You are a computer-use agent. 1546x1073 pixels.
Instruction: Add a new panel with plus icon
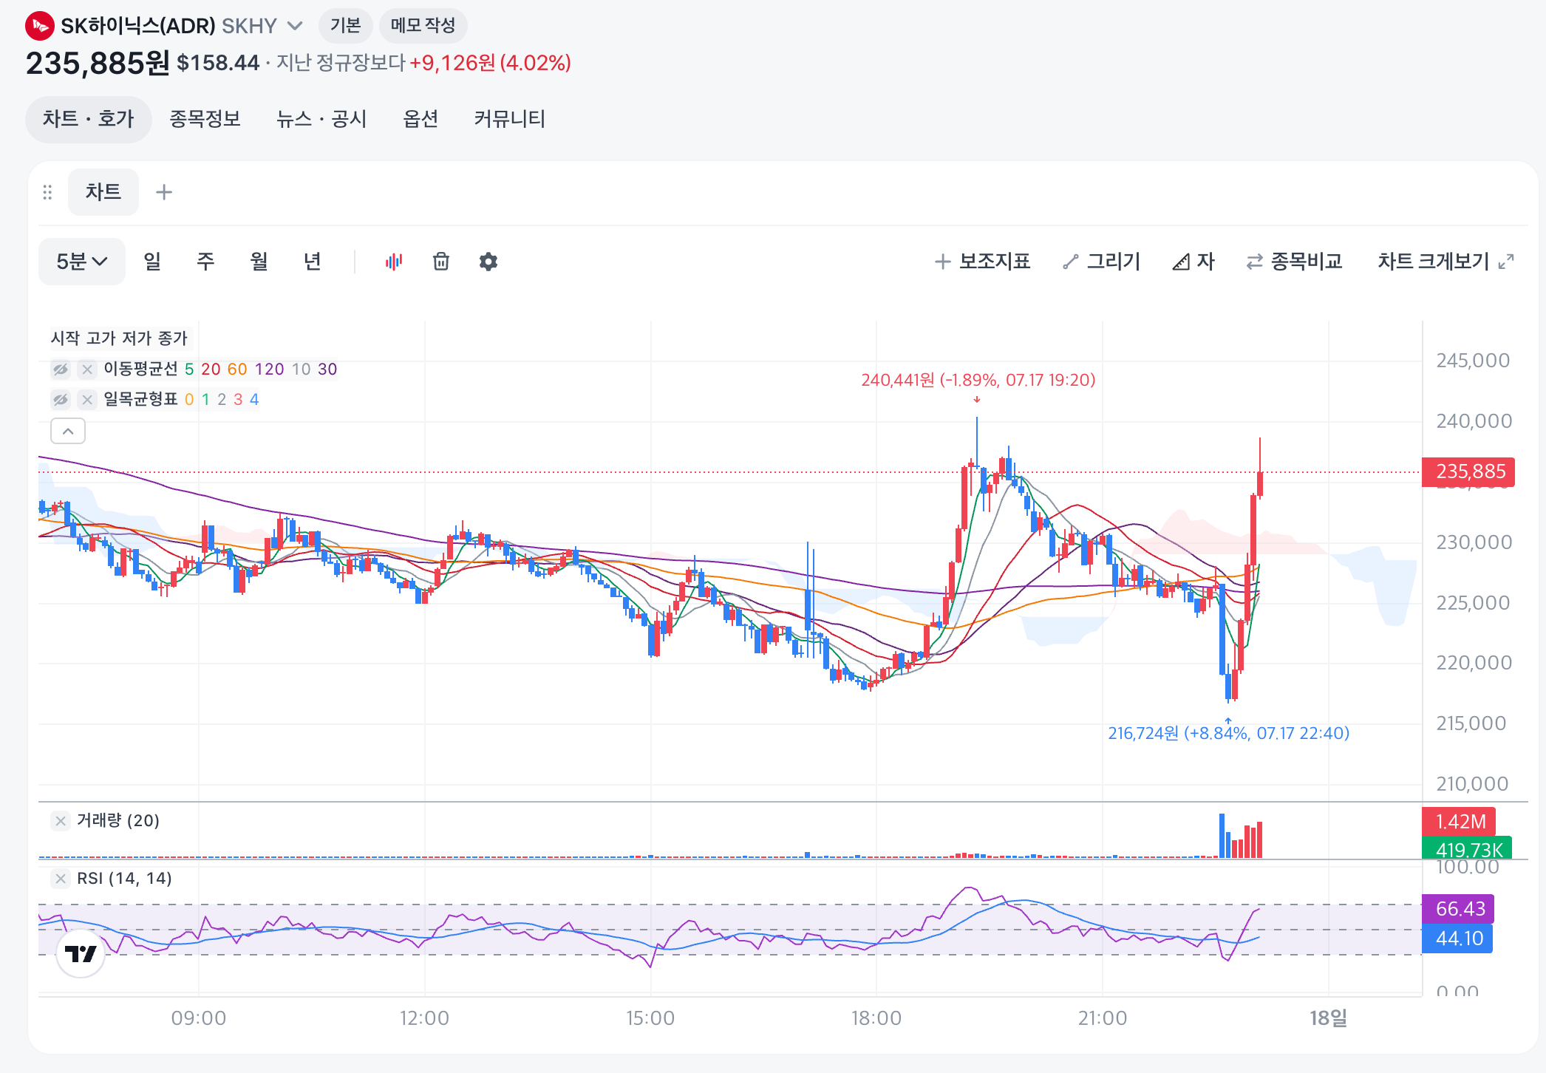(x=164, y=192)
